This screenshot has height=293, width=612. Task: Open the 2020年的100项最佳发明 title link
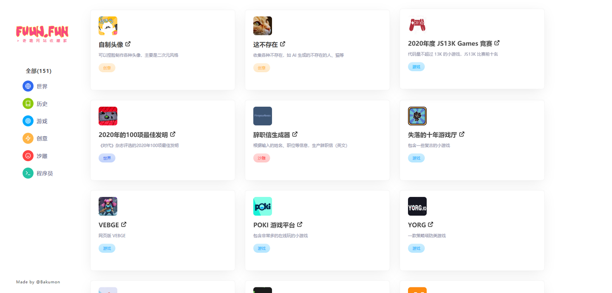(133, 135)
